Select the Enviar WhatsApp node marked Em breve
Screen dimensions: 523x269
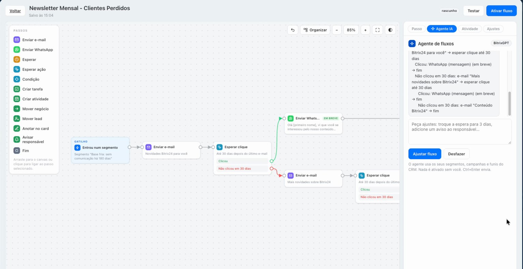pos(313,124)
